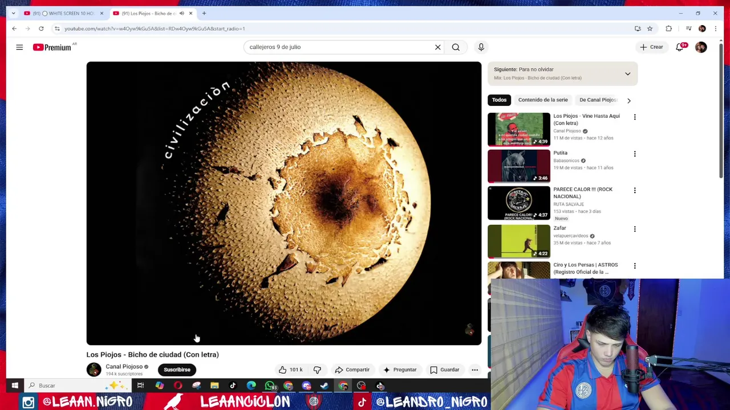The height and width of the screenshot is (410, 730).
Task: Open Task View on taskbar
Action: click(140, 386)
